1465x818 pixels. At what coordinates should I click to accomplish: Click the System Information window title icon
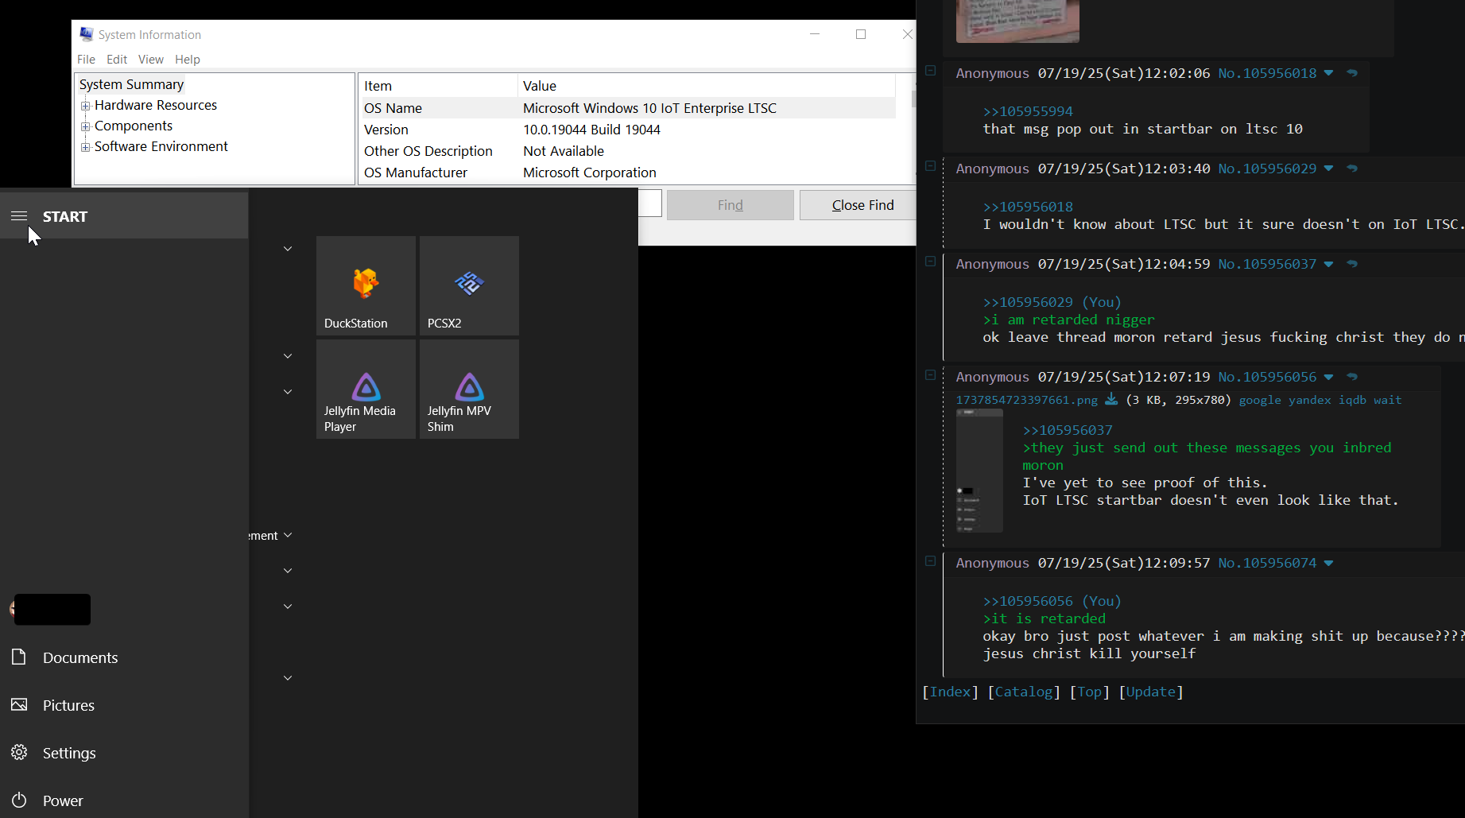(87, 34)
